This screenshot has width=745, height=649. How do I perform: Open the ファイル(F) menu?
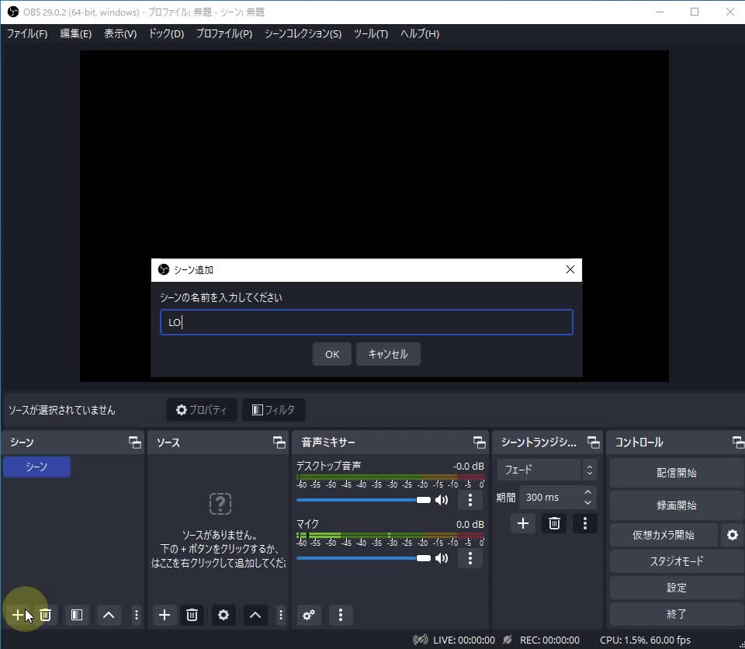pyautogui.click(x=27, y=34)
